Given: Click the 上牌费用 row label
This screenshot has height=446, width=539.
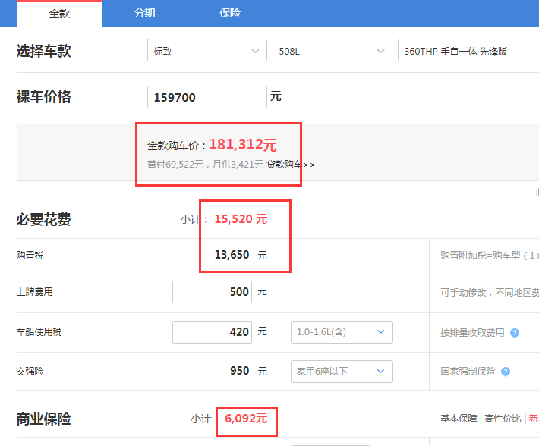Looking at the screenshot, I should (34, 292).
